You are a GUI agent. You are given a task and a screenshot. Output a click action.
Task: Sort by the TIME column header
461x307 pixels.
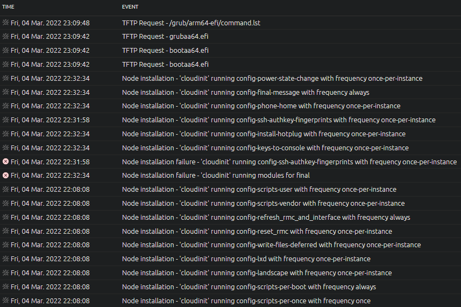point(9,7)
